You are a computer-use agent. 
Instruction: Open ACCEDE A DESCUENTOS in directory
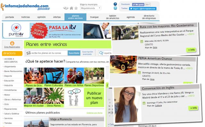click(x=11, y=60)
